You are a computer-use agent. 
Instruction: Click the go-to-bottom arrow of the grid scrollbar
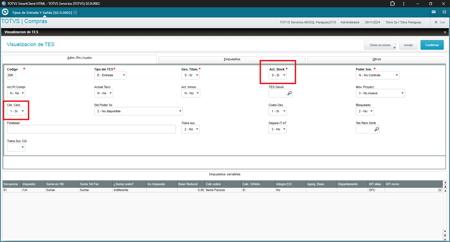[x=445, y=239]
